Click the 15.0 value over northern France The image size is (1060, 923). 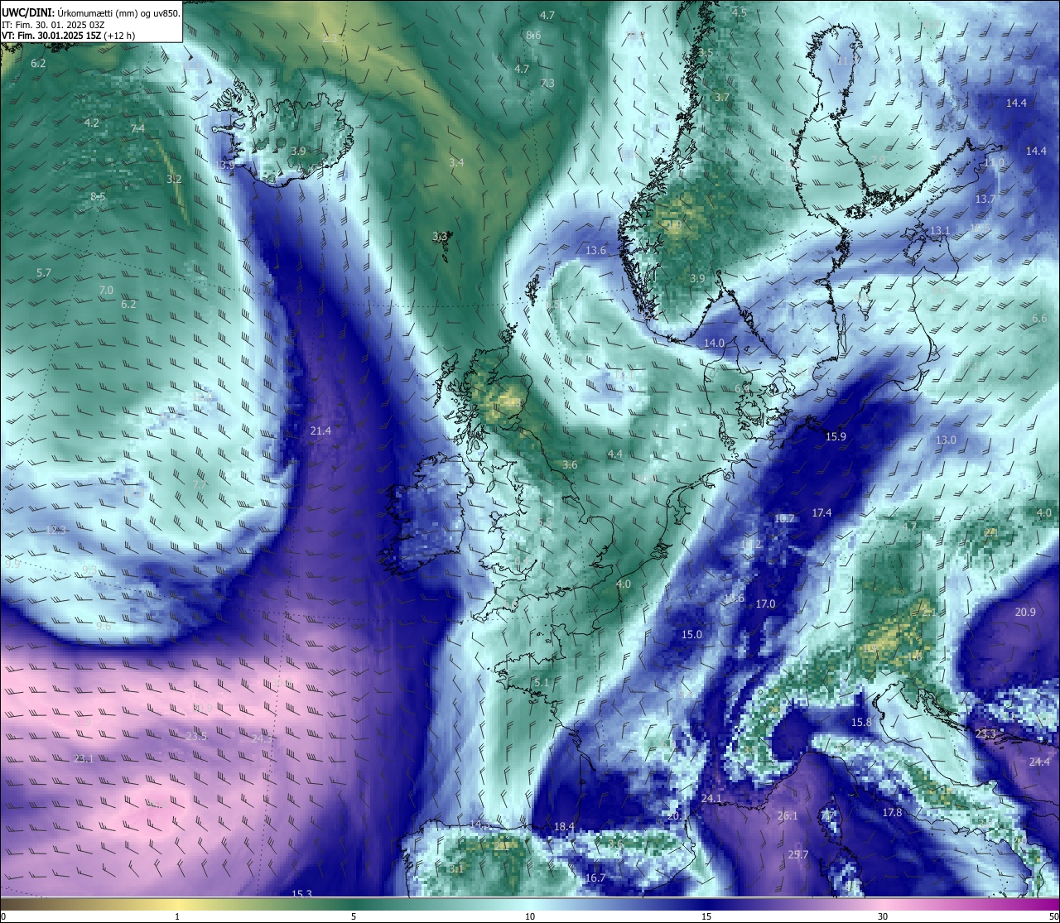click(x=691, y=635)
